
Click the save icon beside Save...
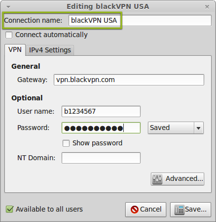coord(179,210)
